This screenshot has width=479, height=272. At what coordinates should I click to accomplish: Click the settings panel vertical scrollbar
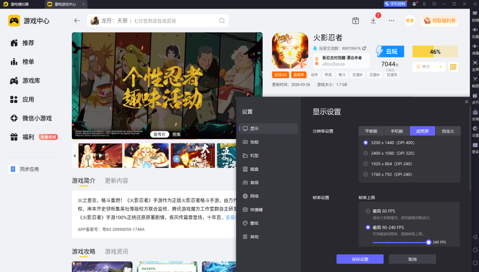point(470,149)
